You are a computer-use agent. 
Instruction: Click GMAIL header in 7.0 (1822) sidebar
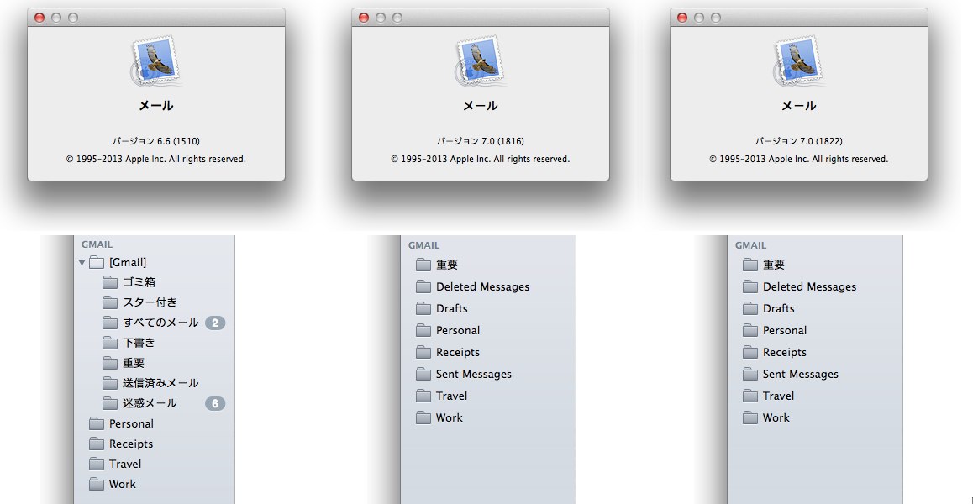751,245
